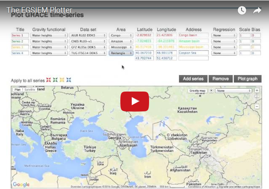Expand Series 2 Regression dropdown
Screen dimensions: 269x189
coord(224,41)
